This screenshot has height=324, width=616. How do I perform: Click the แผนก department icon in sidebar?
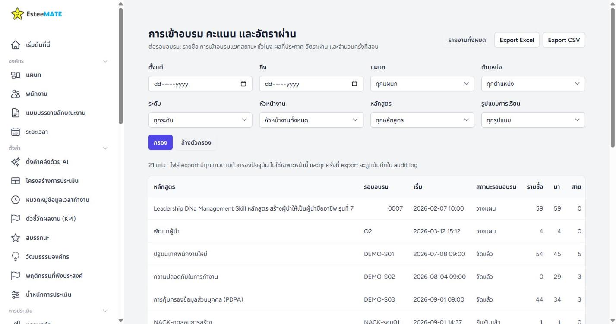pyautogui.click(x=16, y=75)
